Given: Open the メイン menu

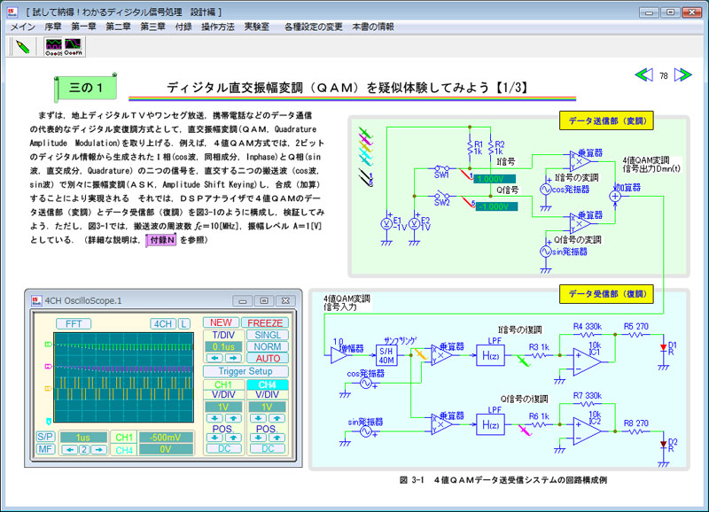Looking at the screenshot, I should [x=23, y=27].
